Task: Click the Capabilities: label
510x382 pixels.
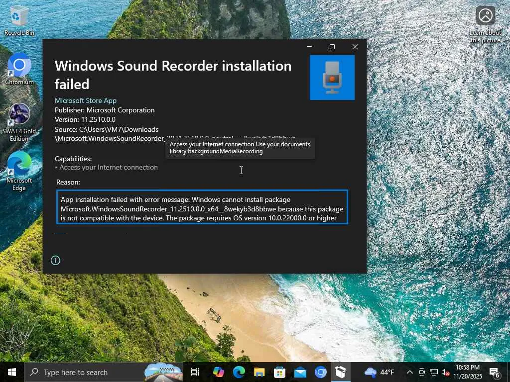Action: click(73, 159)
